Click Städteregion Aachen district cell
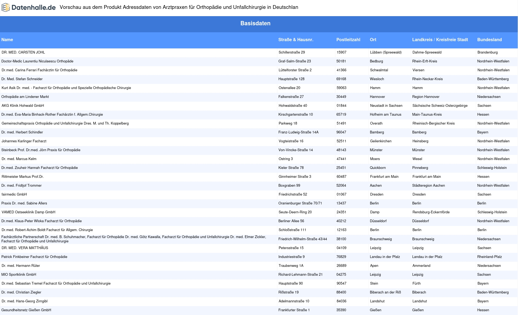Viewport: 518px width, 315px height. pyautogui.click(x=428, y=186)
